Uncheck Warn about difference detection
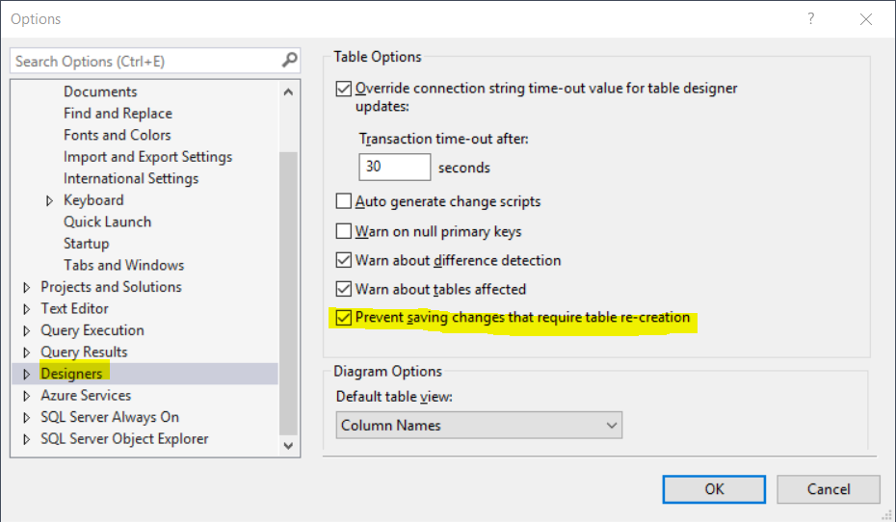The height and width of the screenshot is (522, 896). point(343,260)
